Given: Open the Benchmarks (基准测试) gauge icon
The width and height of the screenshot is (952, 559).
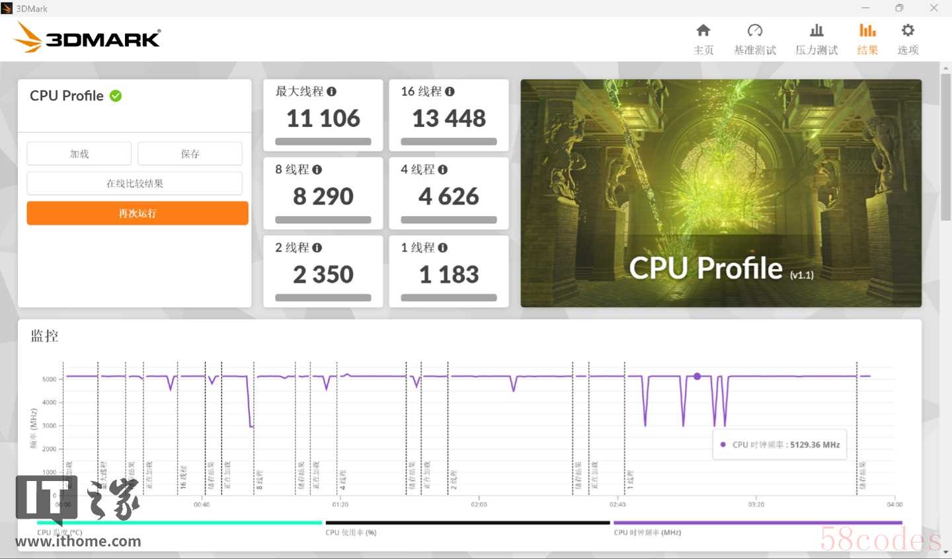Looking at the screenshot, I should (755, 31).
